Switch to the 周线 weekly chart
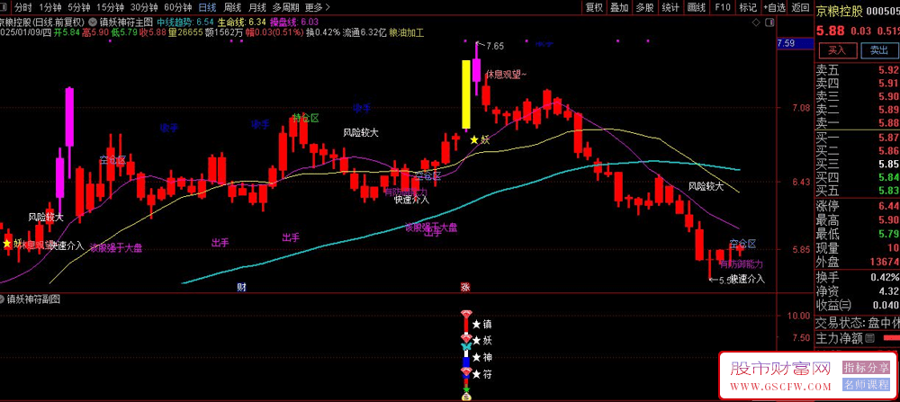900x402 pixels. point(232,7)
